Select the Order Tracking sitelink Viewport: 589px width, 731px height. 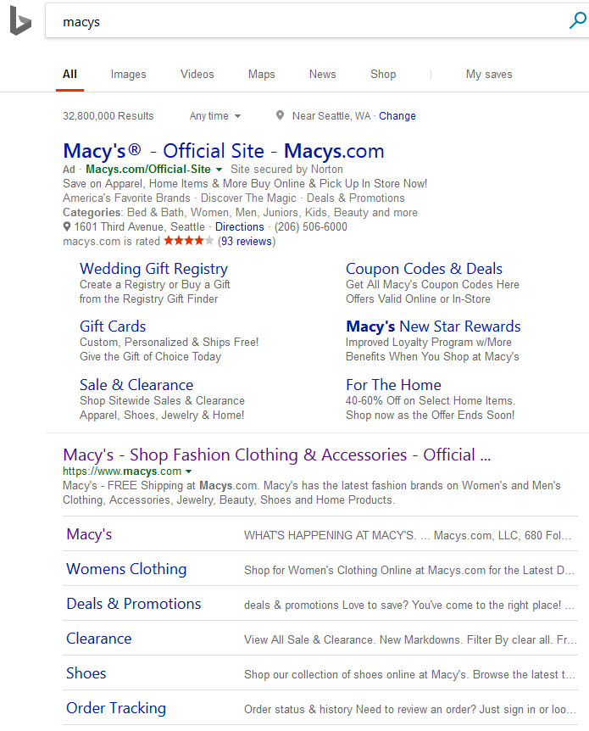(116, 708)
